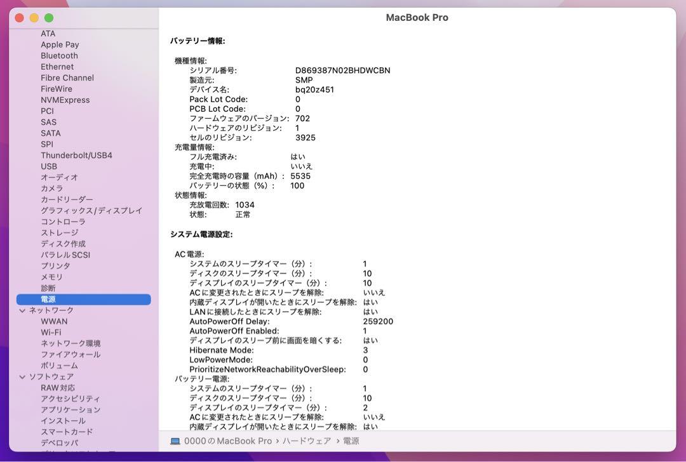Click the manufacturer value SMP
The width and height of the screenshot is (686, 462).
(304, 80)
